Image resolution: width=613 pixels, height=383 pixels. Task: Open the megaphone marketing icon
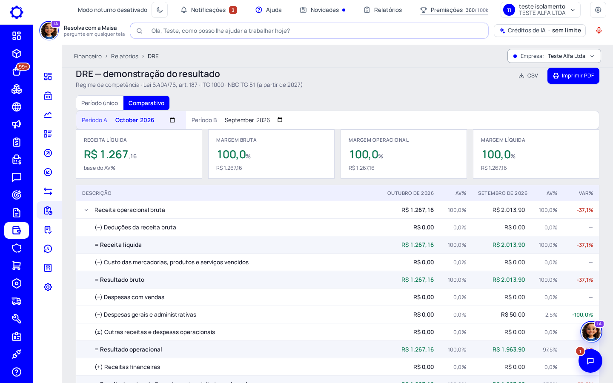[17, 124]
